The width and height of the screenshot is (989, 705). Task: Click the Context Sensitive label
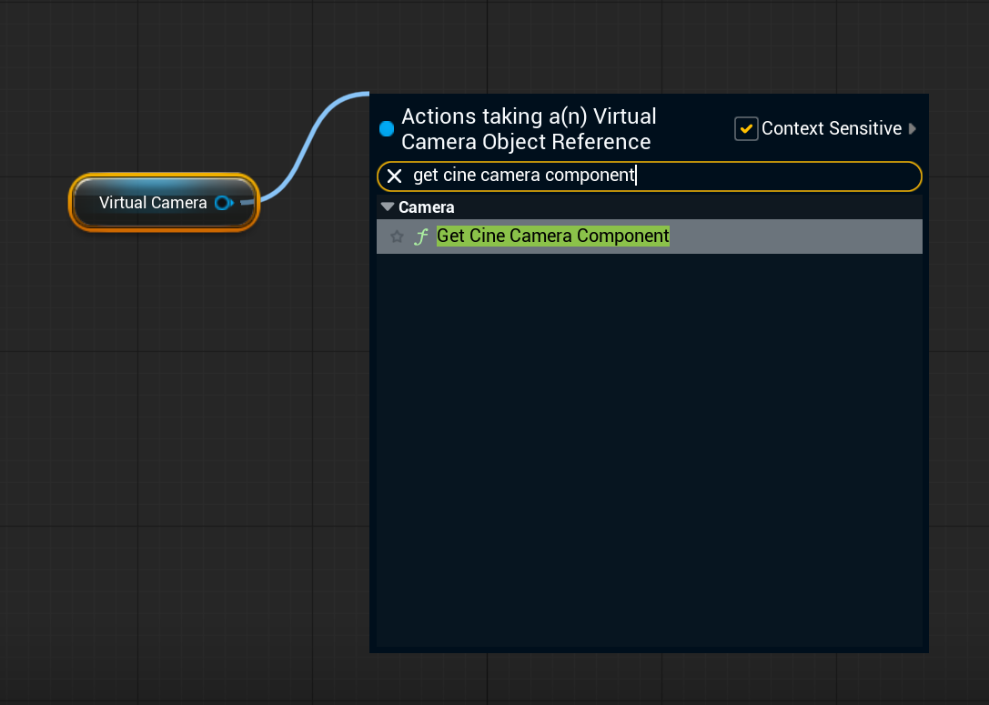point(832,128)
